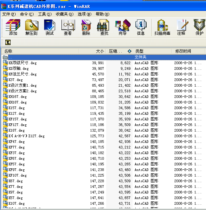Click file icon of KH167.dwg
The image size is (206, 210).
5,97
